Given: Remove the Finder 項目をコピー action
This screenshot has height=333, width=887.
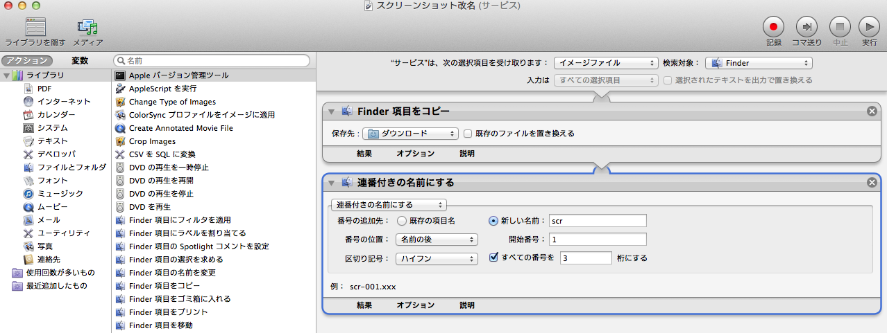Looking at the screenshot, I should click(872, 111).
